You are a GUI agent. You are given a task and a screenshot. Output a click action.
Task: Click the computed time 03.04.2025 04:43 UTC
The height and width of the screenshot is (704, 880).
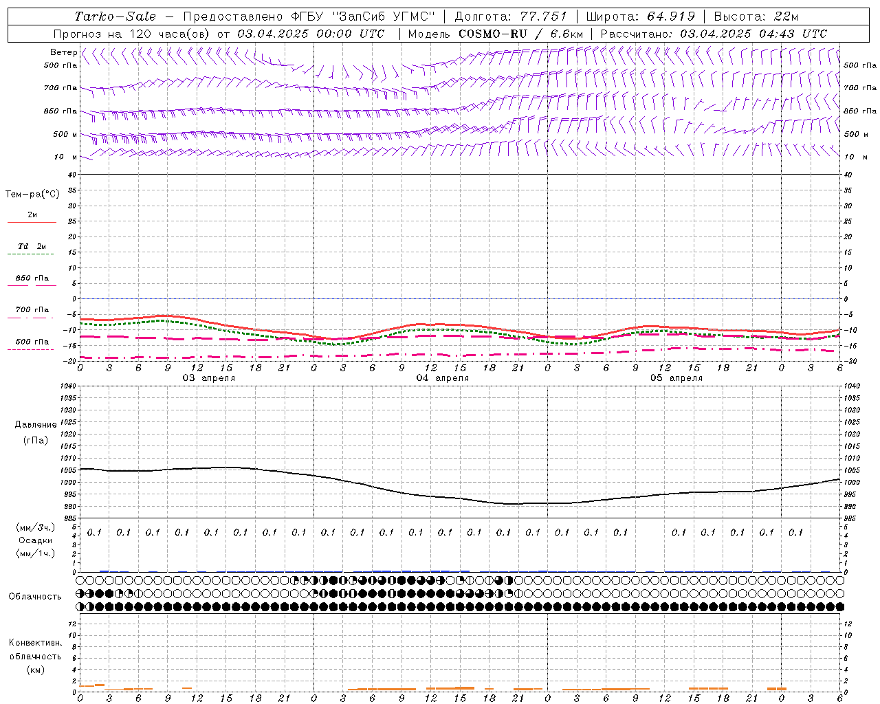pyautogui.click(x=753, y=34)
